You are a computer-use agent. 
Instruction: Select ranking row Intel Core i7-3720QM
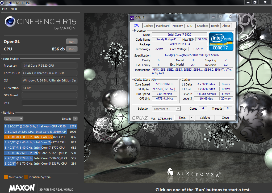(x=40, y=153)
